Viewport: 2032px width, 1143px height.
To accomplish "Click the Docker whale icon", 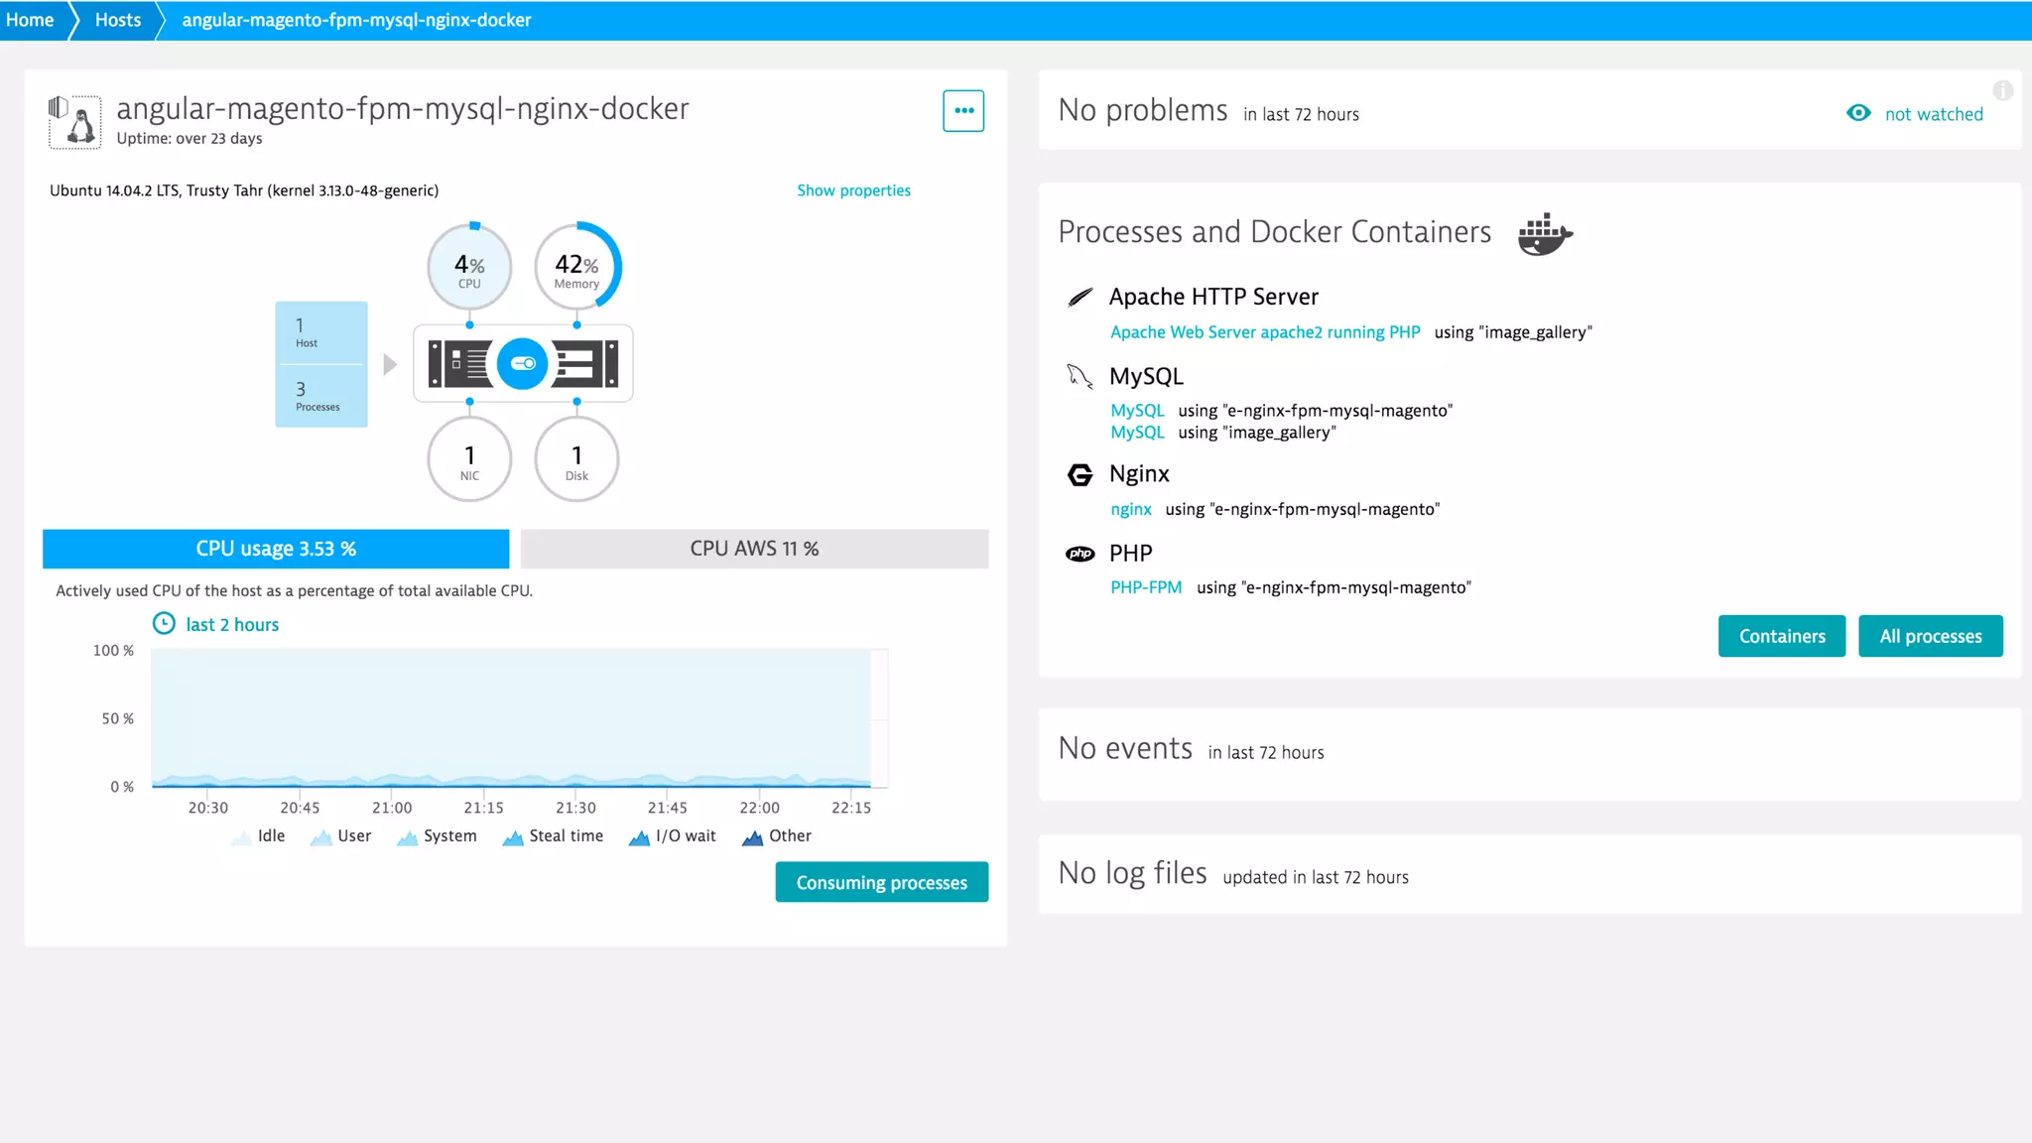I will 1545,235.
